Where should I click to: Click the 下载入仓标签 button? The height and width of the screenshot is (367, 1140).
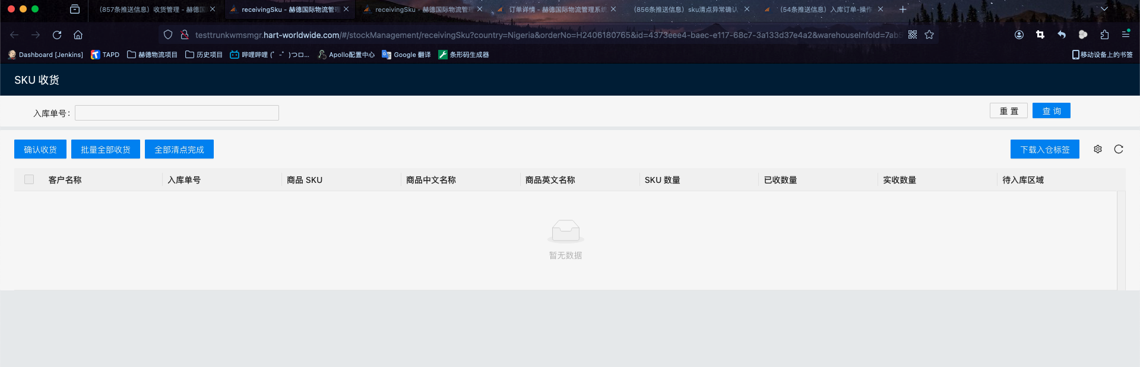tap(1044, 150)
